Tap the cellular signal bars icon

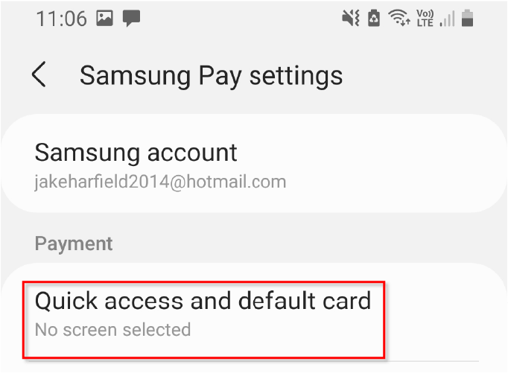pyautogui.click(x=448, y=19)
